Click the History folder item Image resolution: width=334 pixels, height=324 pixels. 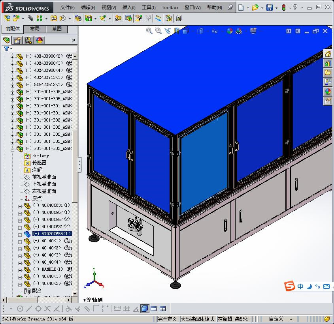[40, 156]
